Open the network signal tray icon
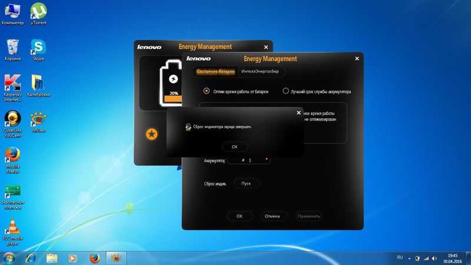471x265 pixels. click(x=426, y=259)
